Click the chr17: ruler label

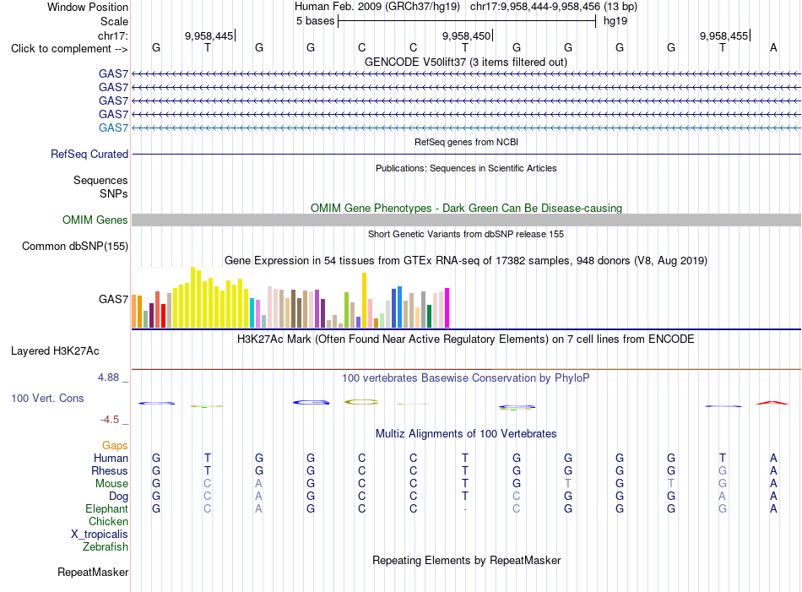[113, 35]
